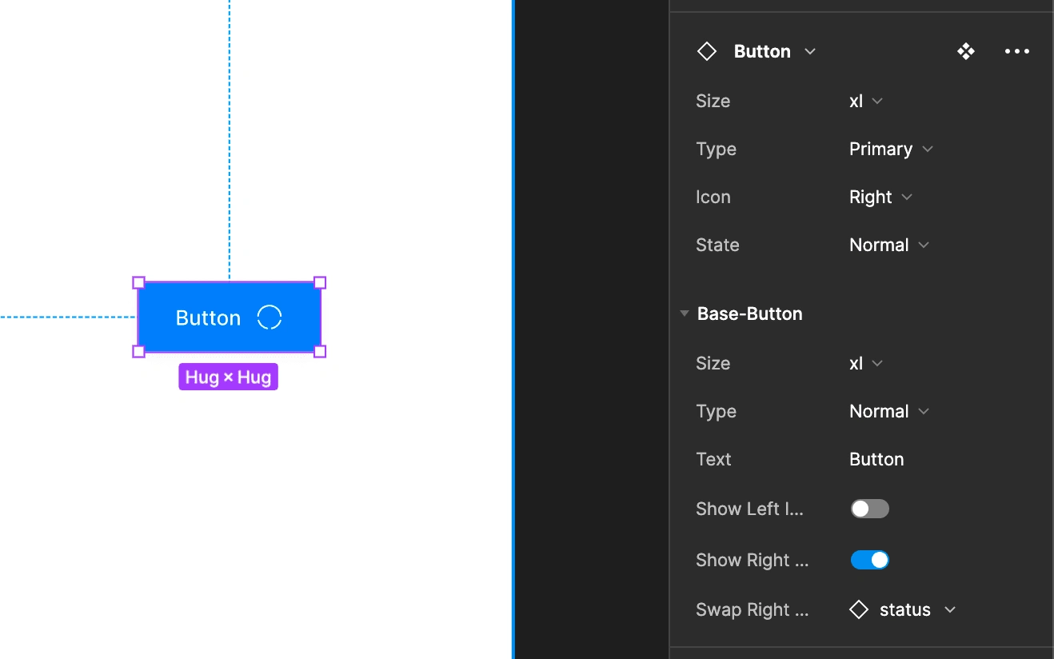Click the top-left selection handle of the button
Viewport: 1054px width, 659px height.
pyautogui.click(x=138, y=282)
